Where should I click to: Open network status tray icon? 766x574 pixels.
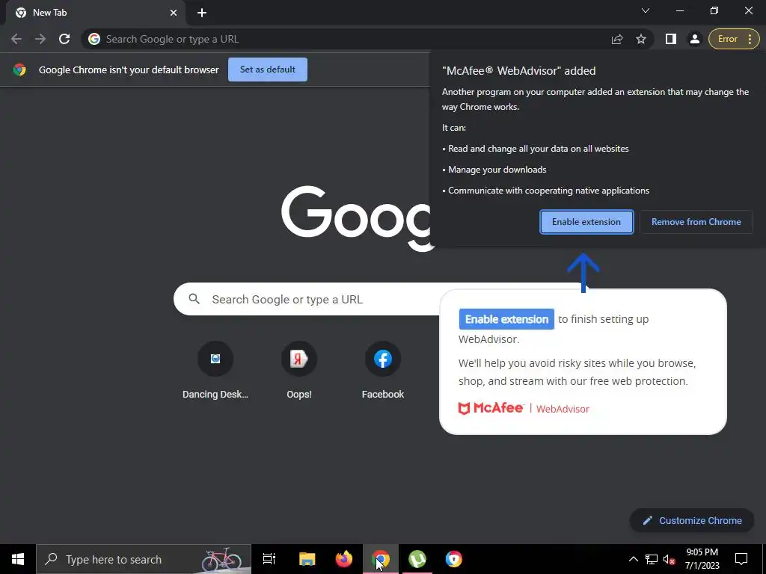[652, 559]
